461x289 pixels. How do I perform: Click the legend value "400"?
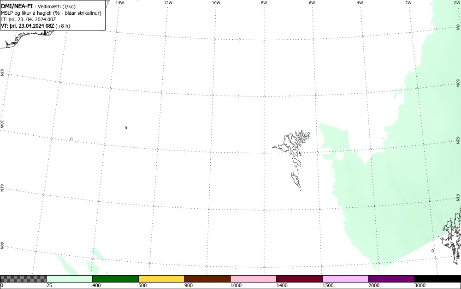click(x=96, y=285)
